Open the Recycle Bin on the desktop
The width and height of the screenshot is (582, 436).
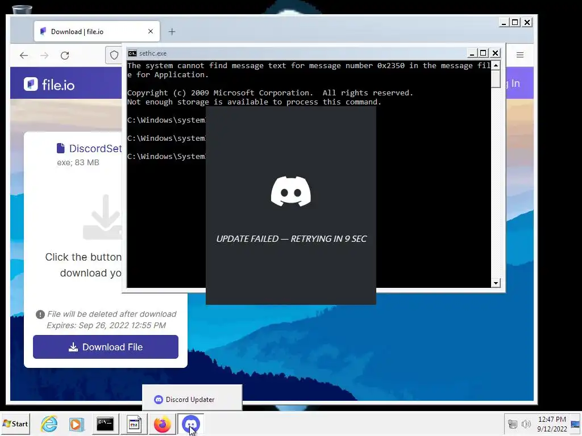22,10
